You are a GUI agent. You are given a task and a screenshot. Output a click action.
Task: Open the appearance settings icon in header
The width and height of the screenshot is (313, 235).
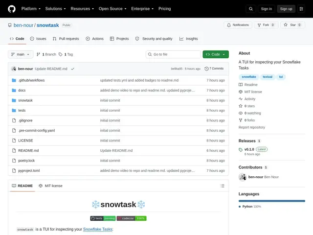point(301,9)
